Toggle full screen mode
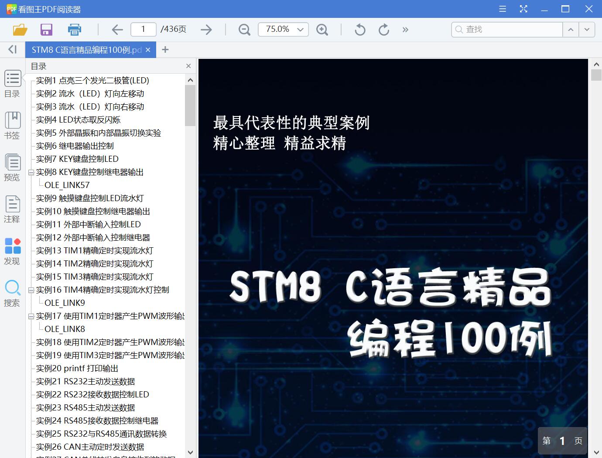The width and height of the screenshot is (602, 458). (523, 9)
